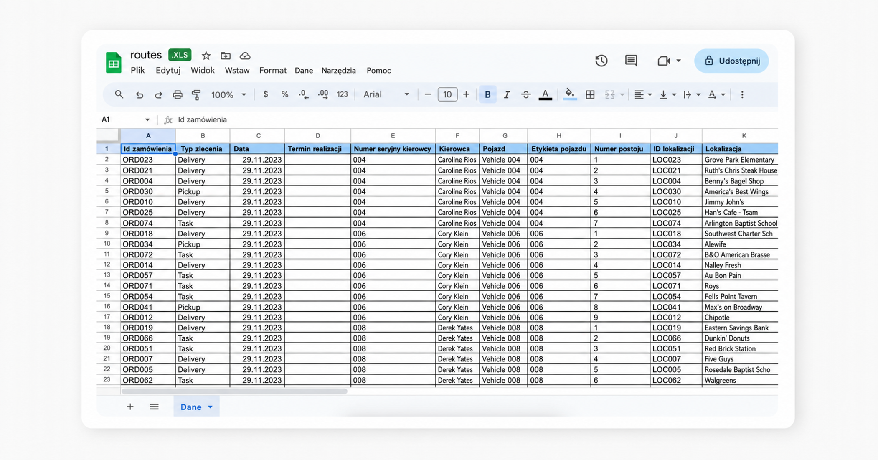Screen dimensions: 878x460
Task: Open the Wstaw menu
Action: coord(237,71)
